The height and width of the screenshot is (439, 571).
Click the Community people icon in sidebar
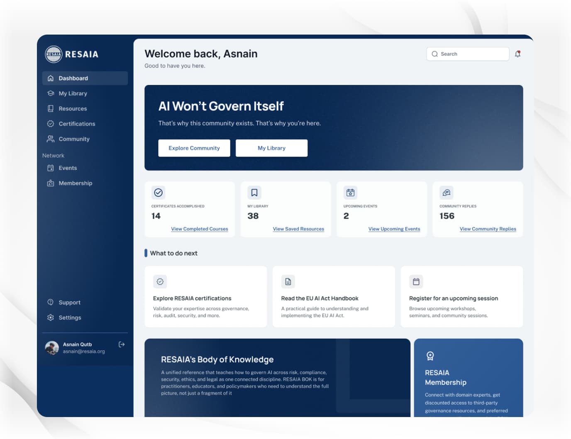(51, 139)
